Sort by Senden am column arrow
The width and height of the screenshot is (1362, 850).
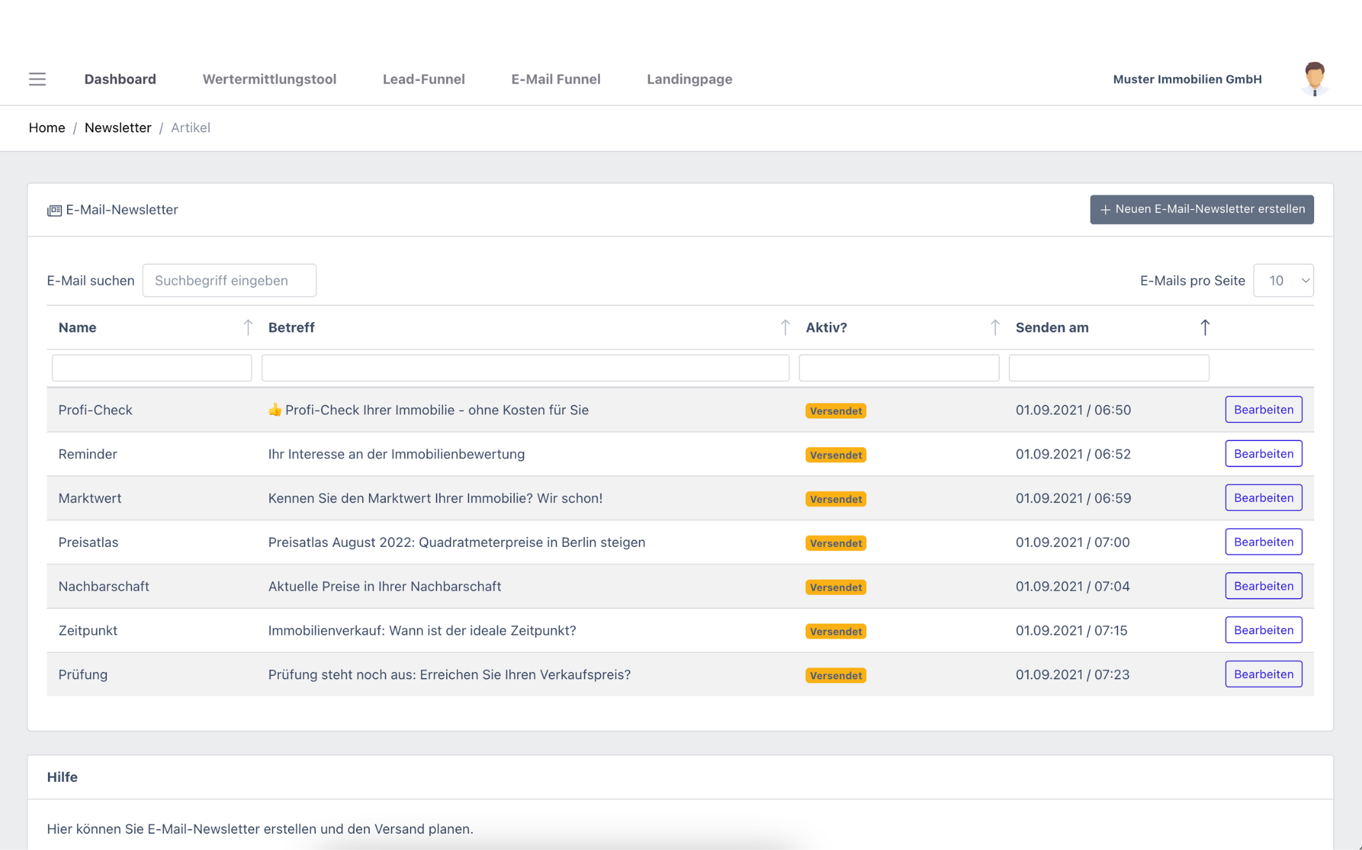pyautogui.click(x=1204, y=327)
